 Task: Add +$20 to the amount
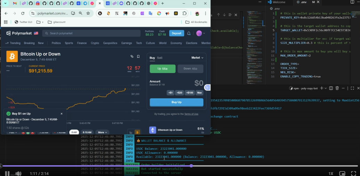pos(179,93)
